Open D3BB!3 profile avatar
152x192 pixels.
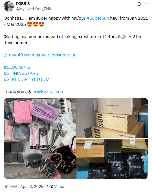coord(9,6)
